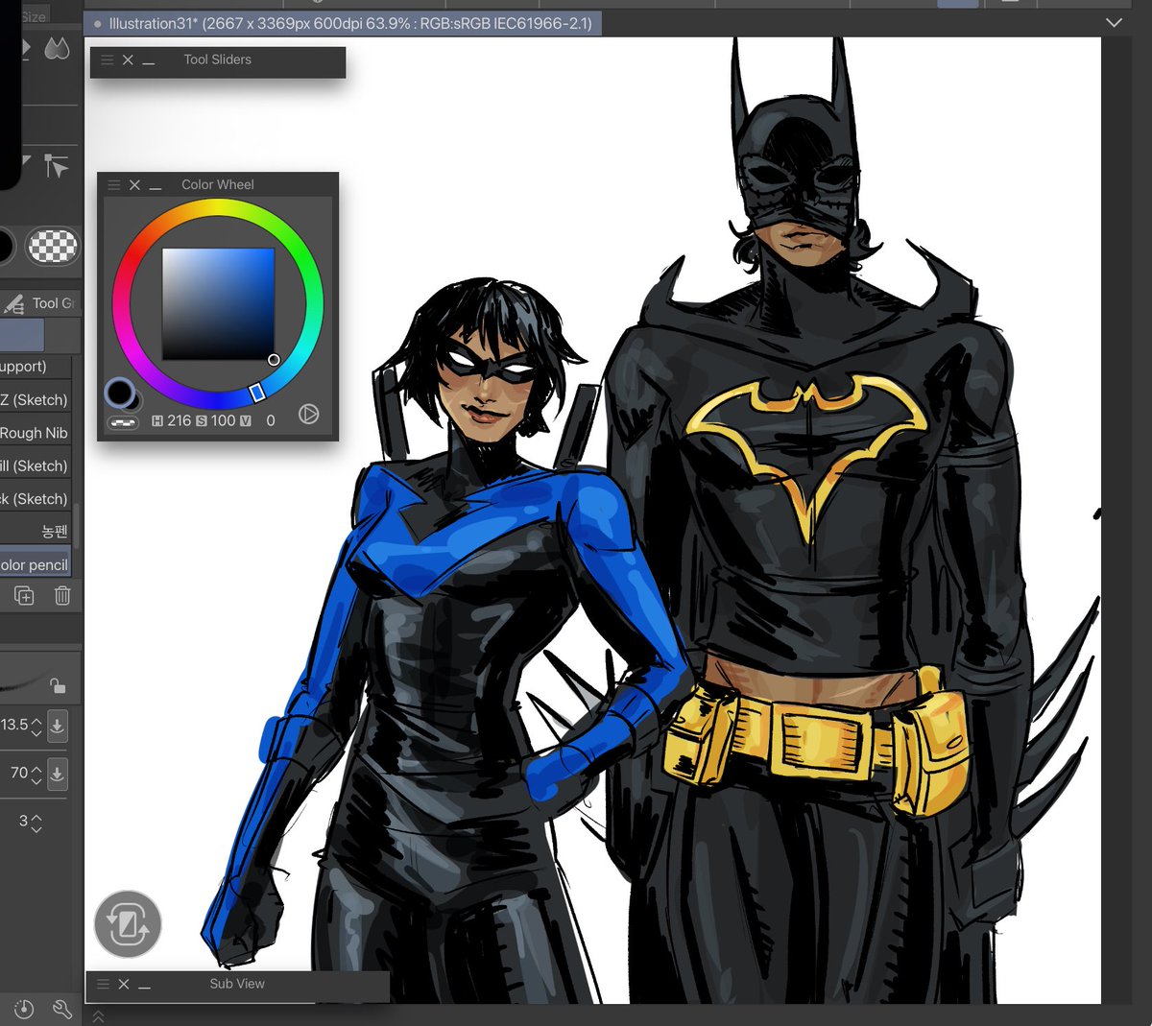The image size is (1152, 1026).
Task: Click the transparent color pill below the swatches
Action: pos(123,421)
